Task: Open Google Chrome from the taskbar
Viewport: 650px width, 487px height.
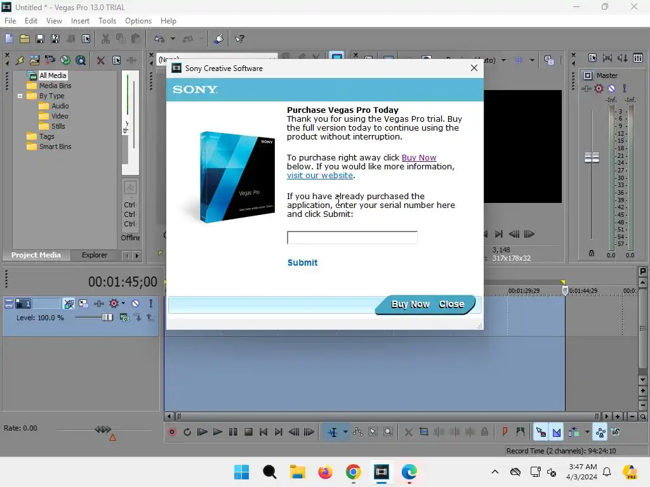Action: tap(353, 472)
